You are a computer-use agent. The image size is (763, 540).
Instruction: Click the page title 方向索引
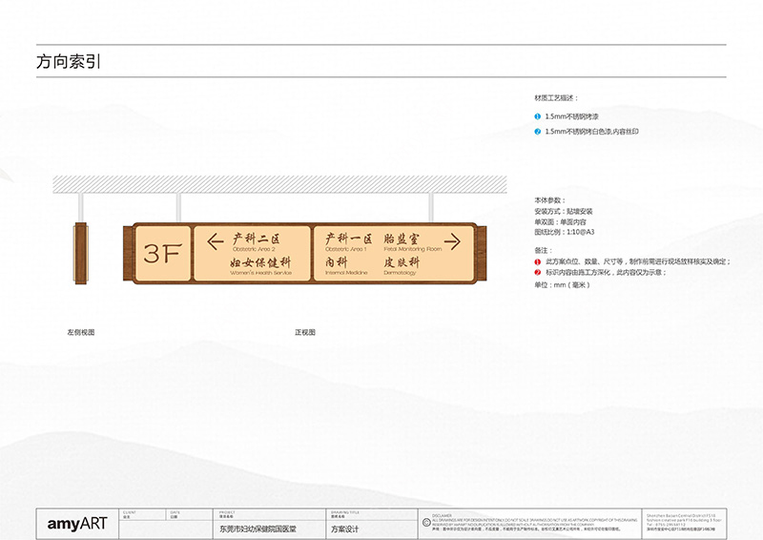coord(68,61)
